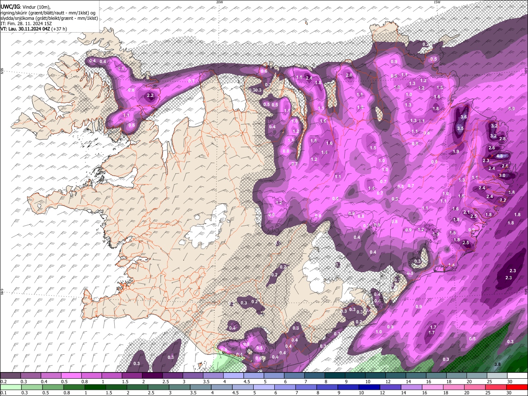This screenshot has width=528, height=396.
Task: Click the lower legend swatch starting at 0.5
Action: click(x=53, y=387)
